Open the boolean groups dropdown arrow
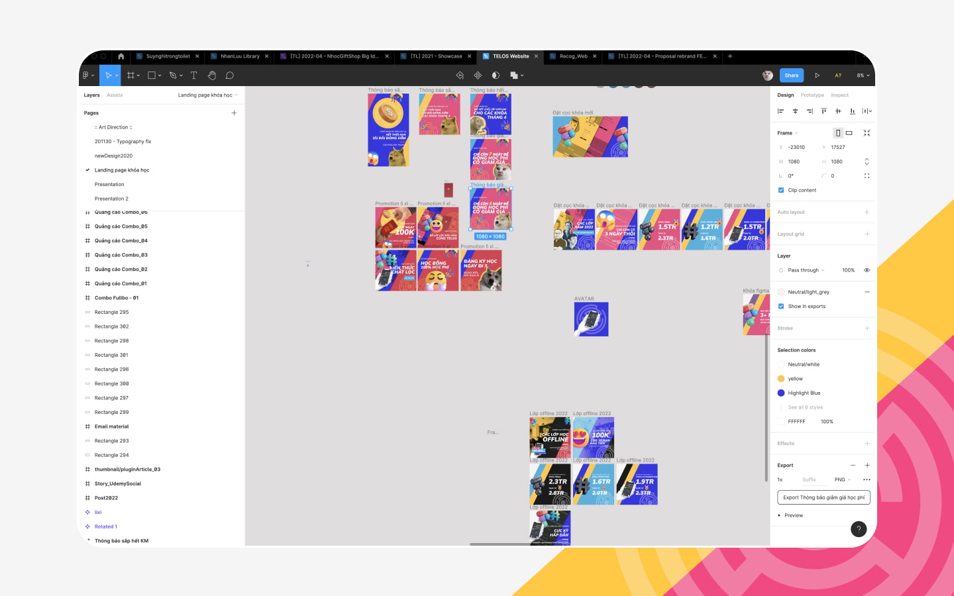The image size is (954, 596). tap(522, 75)
